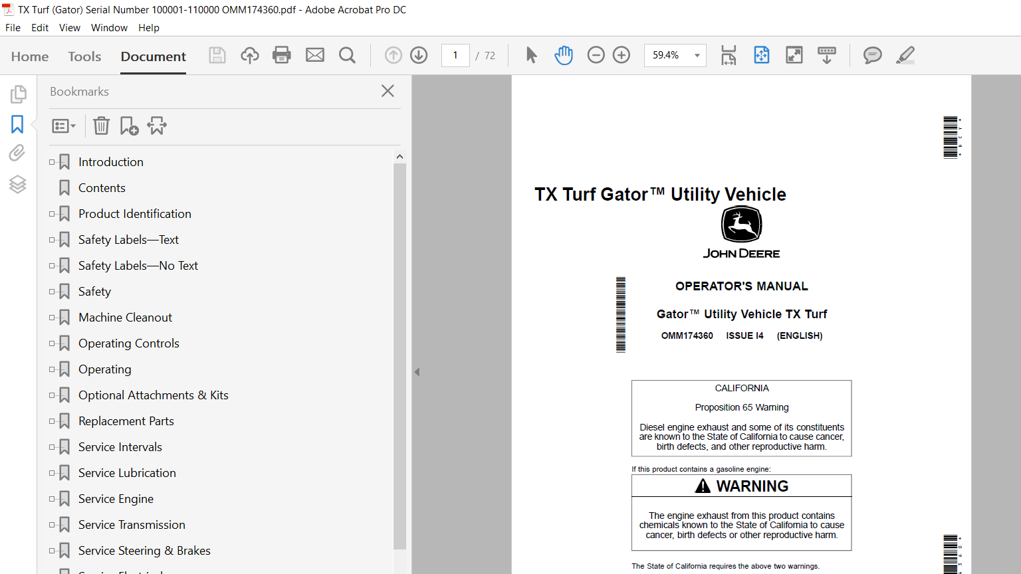Expand the Operating Controls bookmark
Viewport: 1021px width, 574px height.
52,343
